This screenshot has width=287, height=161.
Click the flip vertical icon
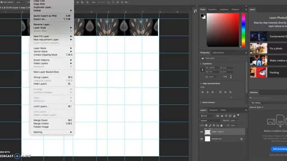point(231,76)
